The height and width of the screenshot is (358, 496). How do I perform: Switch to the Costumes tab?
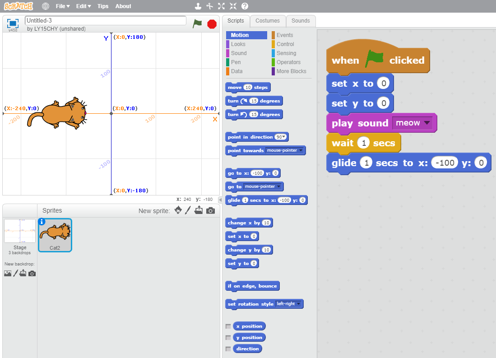pyautogui.click(x=268, y=21)
